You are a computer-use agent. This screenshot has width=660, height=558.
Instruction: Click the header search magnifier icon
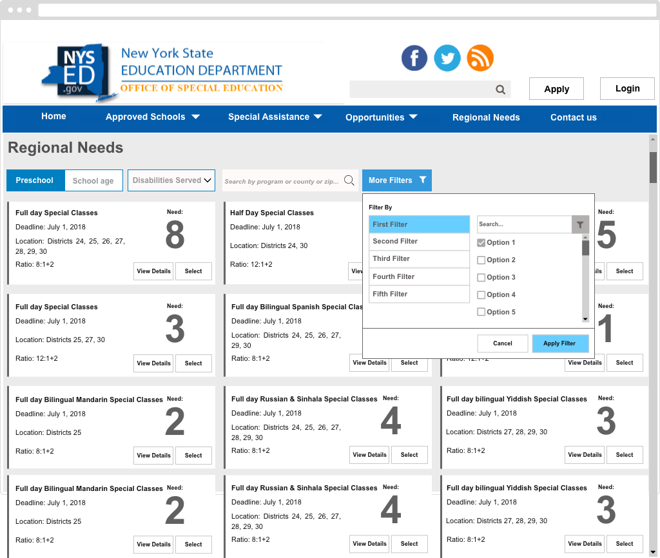(x=500, y=90)
